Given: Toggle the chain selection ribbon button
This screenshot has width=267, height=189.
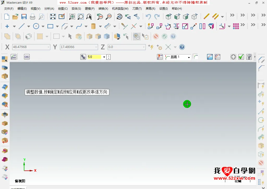Looking at the screenshot, I should pos(27,57).
